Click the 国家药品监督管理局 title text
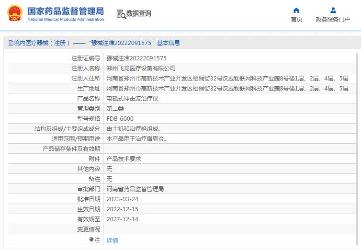 click(66, 10)
